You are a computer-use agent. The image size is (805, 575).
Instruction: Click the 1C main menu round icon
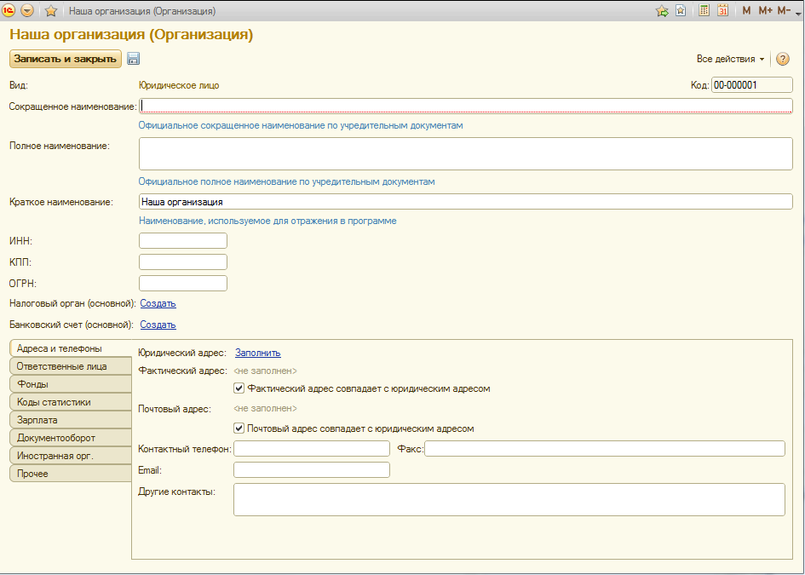10,11
